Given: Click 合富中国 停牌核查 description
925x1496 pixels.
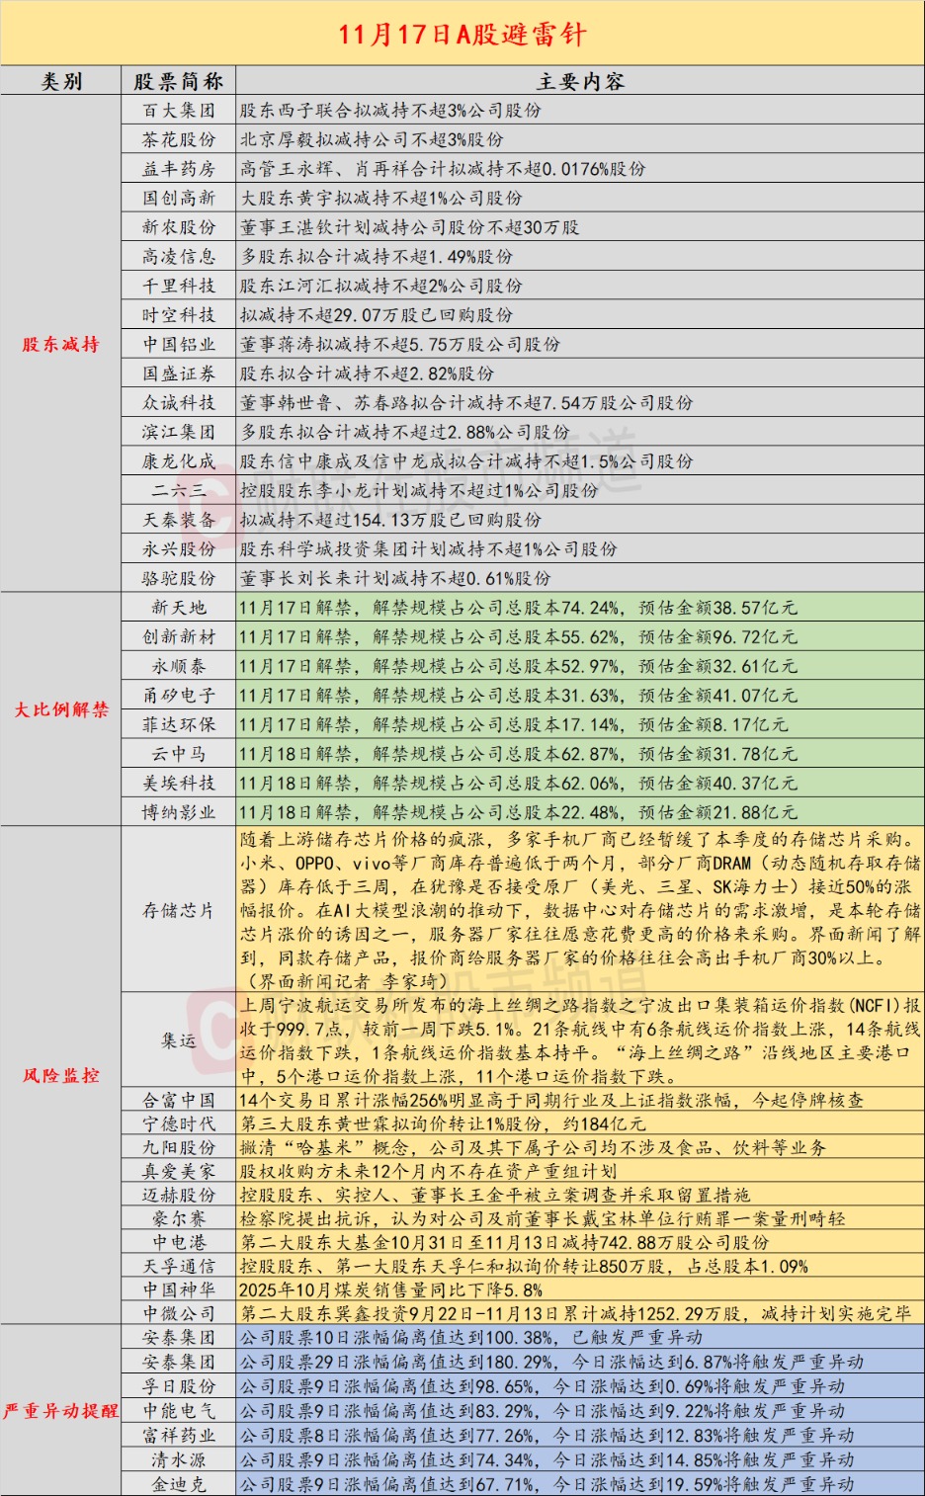Looking at the screenshot, I should pos(551,1100).
